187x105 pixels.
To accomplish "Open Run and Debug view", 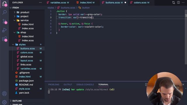I will tap(4, 30).
